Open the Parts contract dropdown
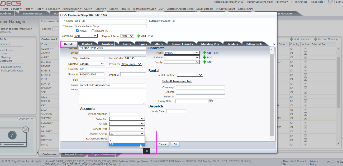 click(182, 53)
